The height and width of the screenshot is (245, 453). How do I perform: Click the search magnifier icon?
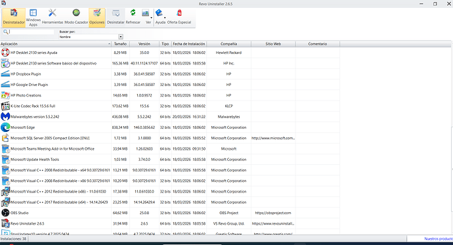pos(5,32)
